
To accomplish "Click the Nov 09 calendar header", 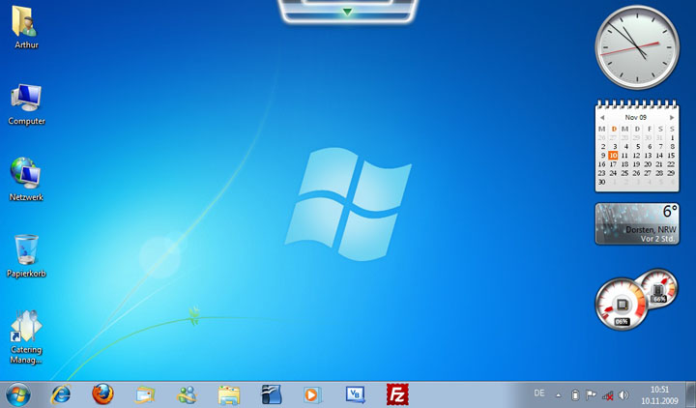I will 636,117.
